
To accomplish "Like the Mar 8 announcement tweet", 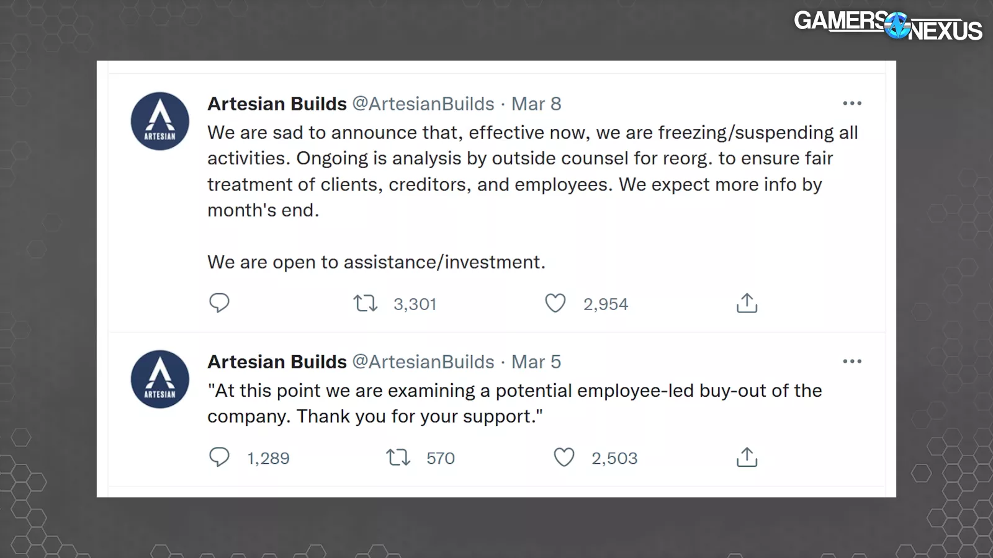I will point(555,303).
